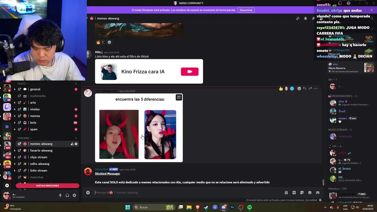Open the gift Nitro icon
This screenshot has height=212, width=377.
[286, 193]
